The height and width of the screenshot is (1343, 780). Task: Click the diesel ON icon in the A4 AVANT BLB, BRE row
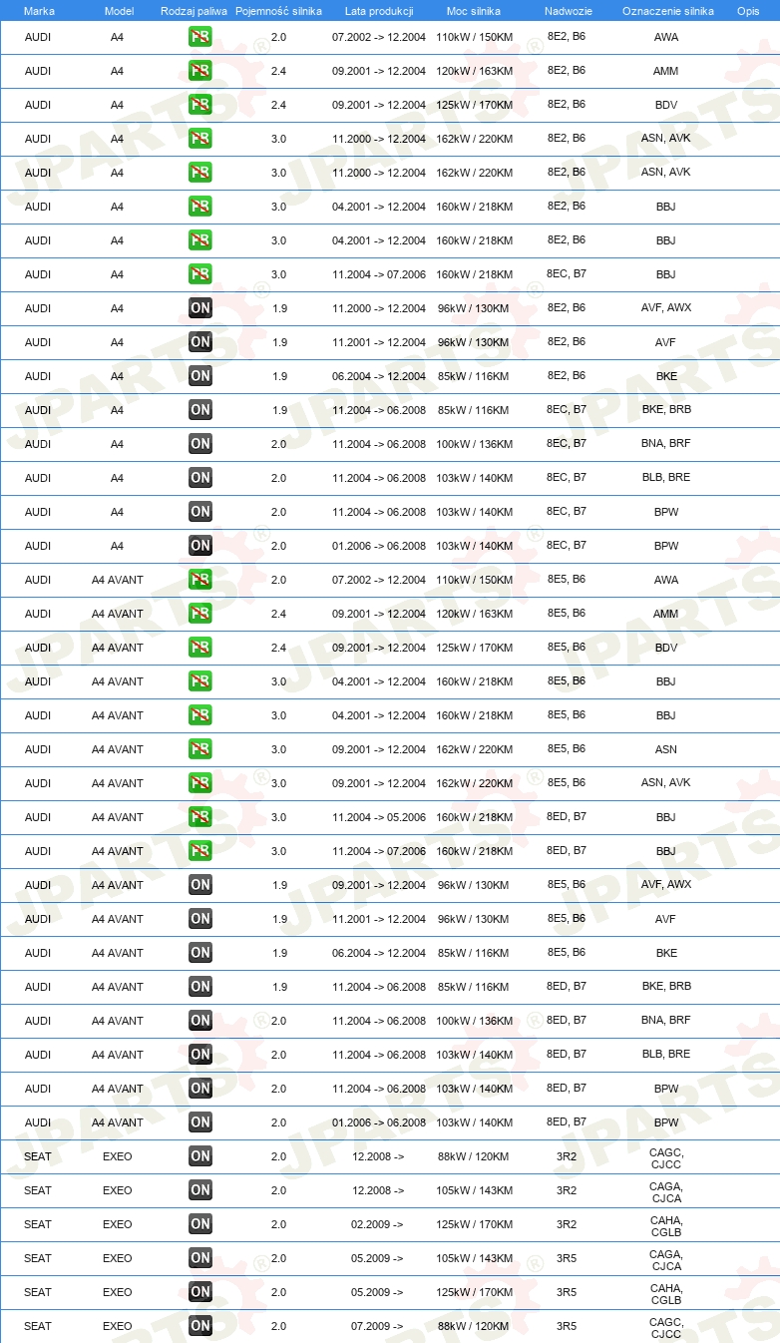[x=199, y=1055]
